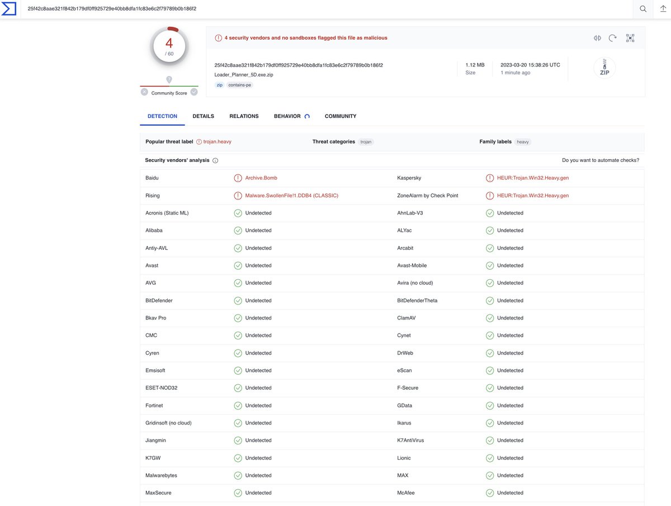Image resolution: width=671 pixels, height=506 pixels.
Task: Click the similar files graph icon
Action: (x=630, y=38)
